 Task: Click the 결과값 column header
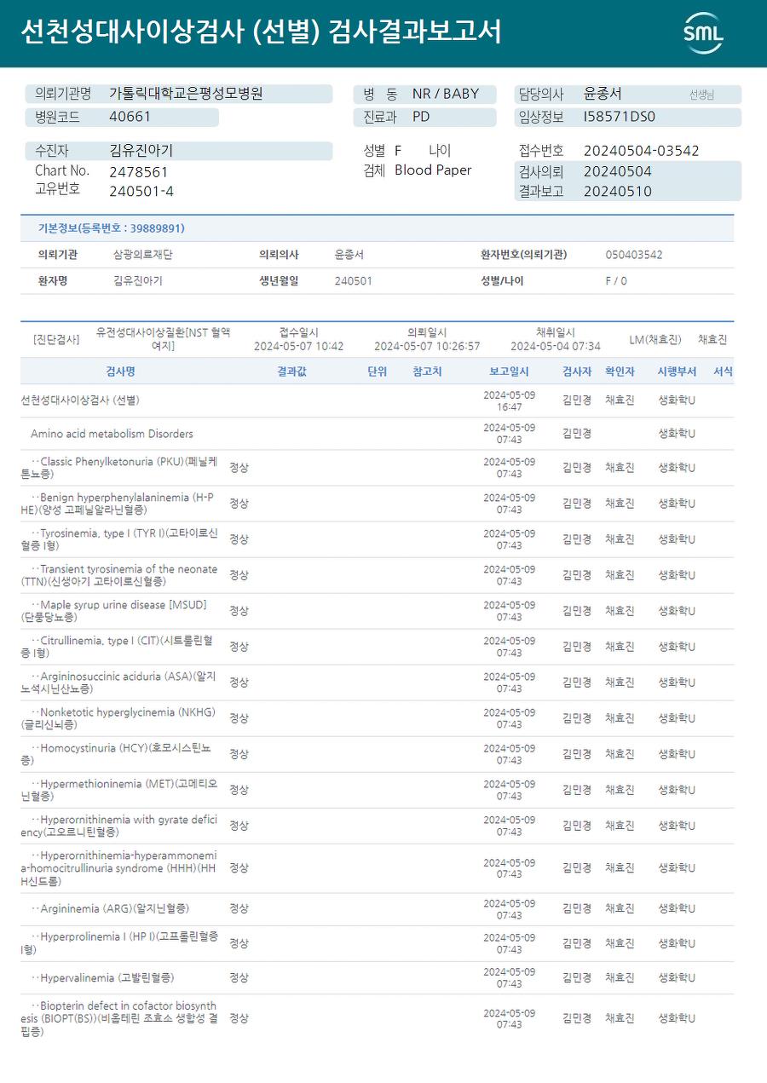click(x=291, y=372)
